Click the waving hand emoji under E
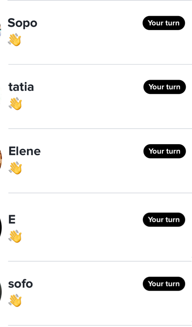This screenshot has width=192, height=327. 15,236
